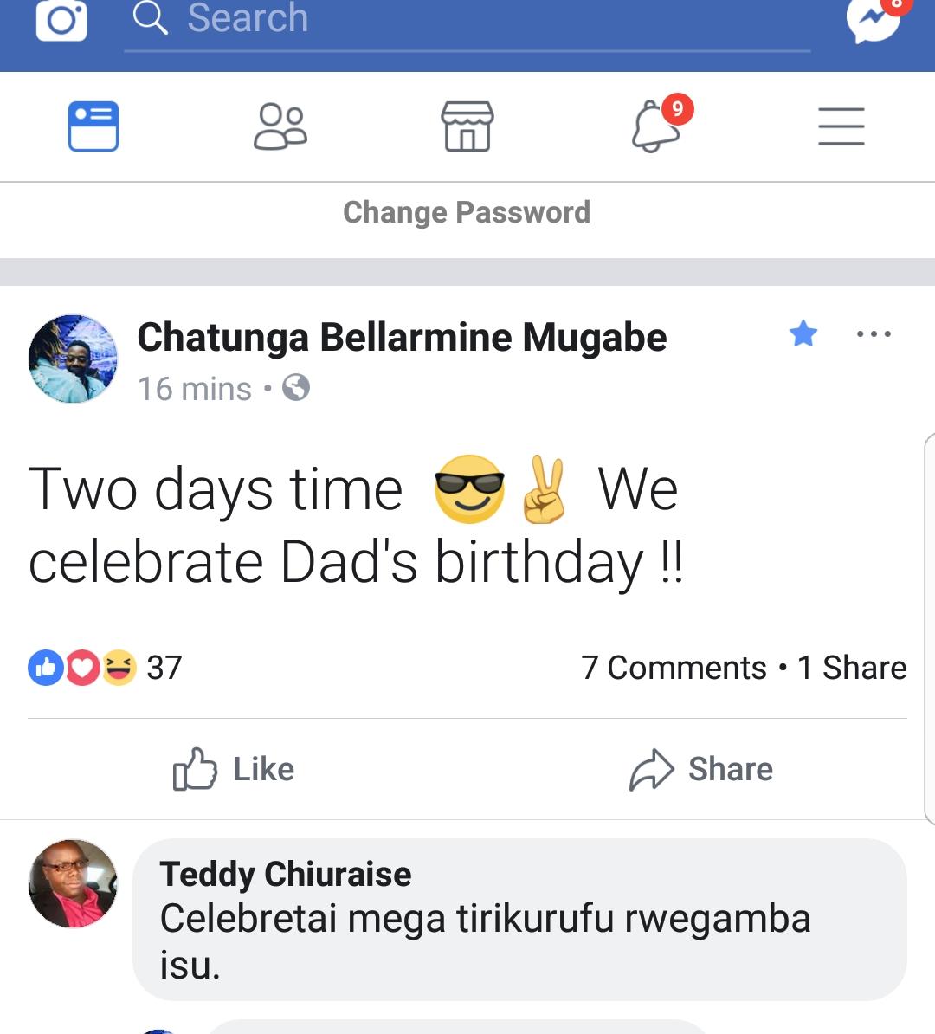935x1034 pixels.
Task: Switch to News Feed tab
Action: [x=93, y=127]
